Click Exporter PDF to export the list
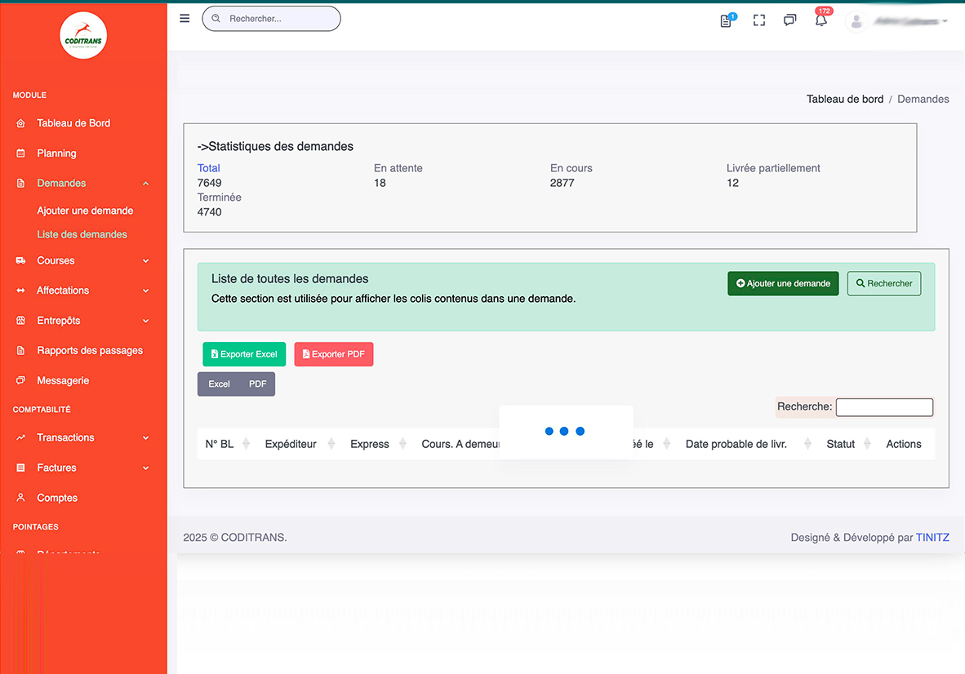 (333, 354)
